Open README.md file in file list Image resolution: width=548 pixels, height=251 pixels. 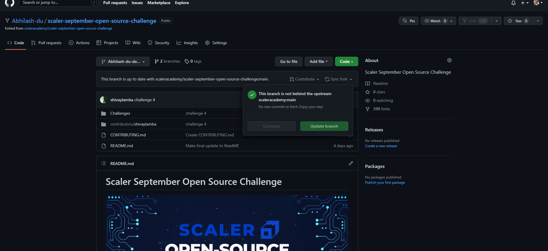click(x=122, y=146)
